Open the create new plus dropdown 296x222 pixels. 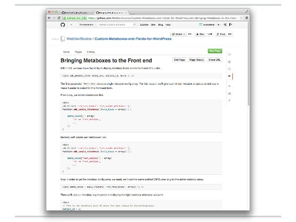[x=219, y=25]
